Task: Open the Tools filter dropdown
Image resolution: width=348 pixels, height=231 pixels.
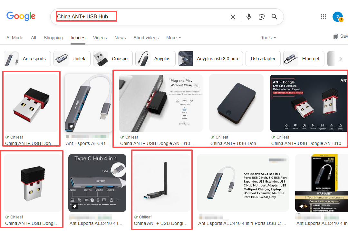Action: [268, 38]
